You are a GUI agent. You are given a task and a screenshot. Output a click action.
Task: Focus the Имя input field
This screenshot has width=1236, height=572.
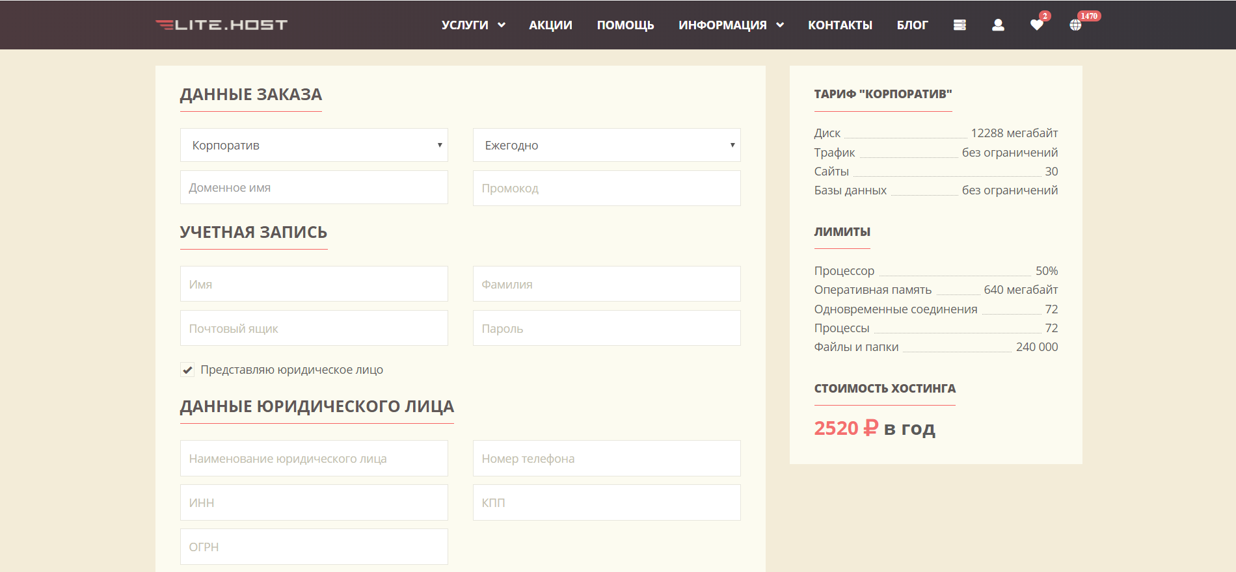click(314, 284)
